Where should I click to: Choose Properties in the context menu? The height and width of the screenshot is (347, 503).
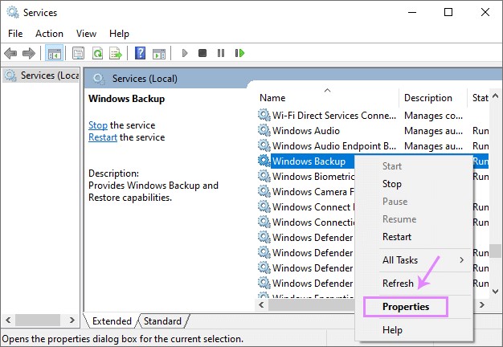pyautogui.click(x=405, y=307)
